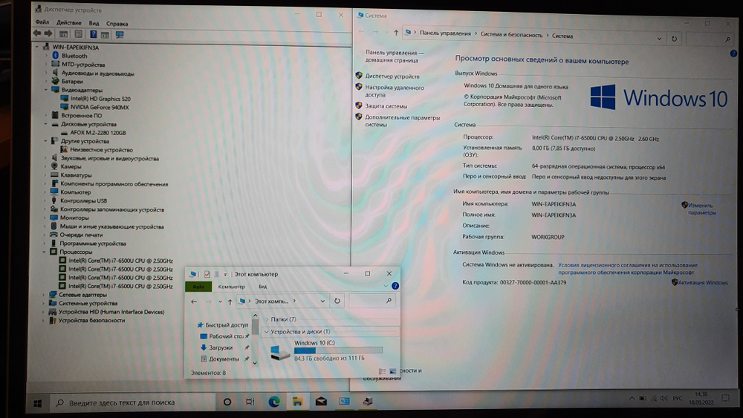743x418 pixels.
Task: Open the license agreement terms link
Action: pos(627,269)
